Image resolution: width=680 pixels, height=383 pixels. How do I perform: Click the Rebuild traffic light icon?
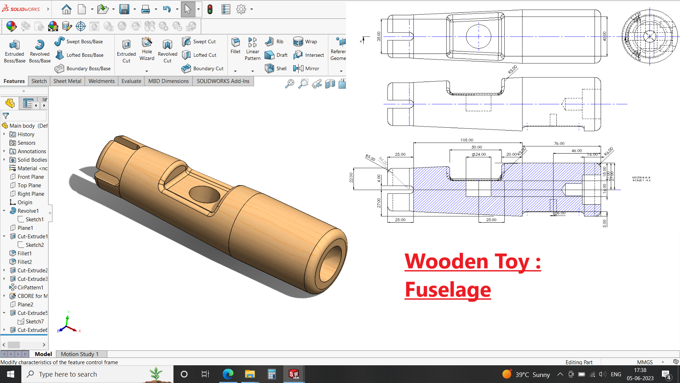coord(210,9)
